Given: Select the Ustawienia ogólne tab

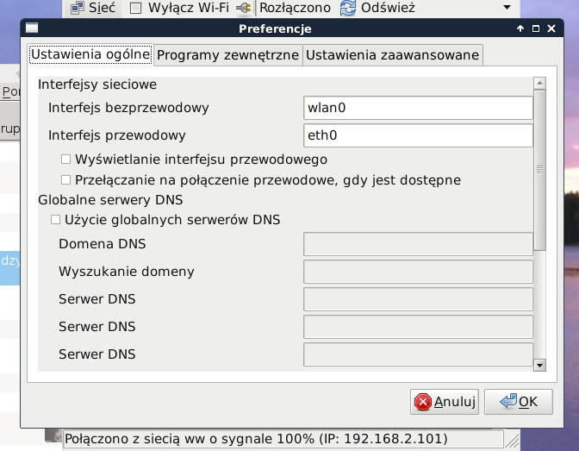Looking at the screenshot, I should pyautogui.click(x=90, y=54).
